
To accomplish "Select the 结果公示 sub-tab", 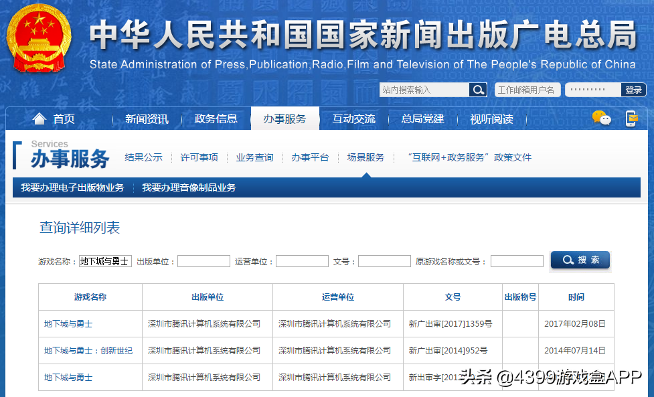I will (x=143, y=157).
